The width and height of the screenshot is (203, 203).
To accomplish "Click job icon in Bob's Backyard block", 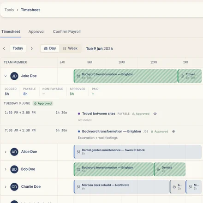I will (x=78, y=169).
